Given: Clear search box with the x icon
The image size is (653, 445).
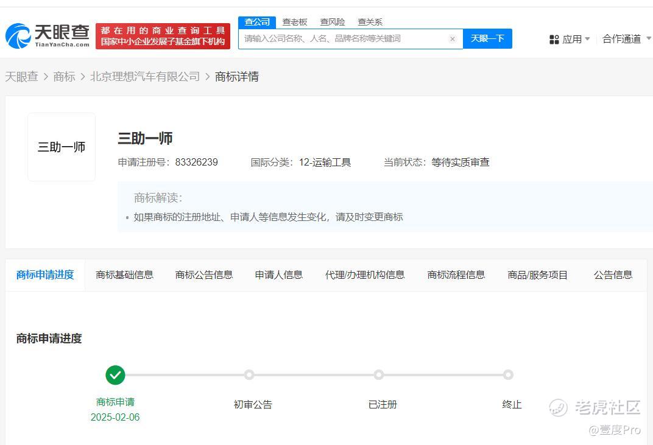Looking at the screenshot, I should click(453, 39).
